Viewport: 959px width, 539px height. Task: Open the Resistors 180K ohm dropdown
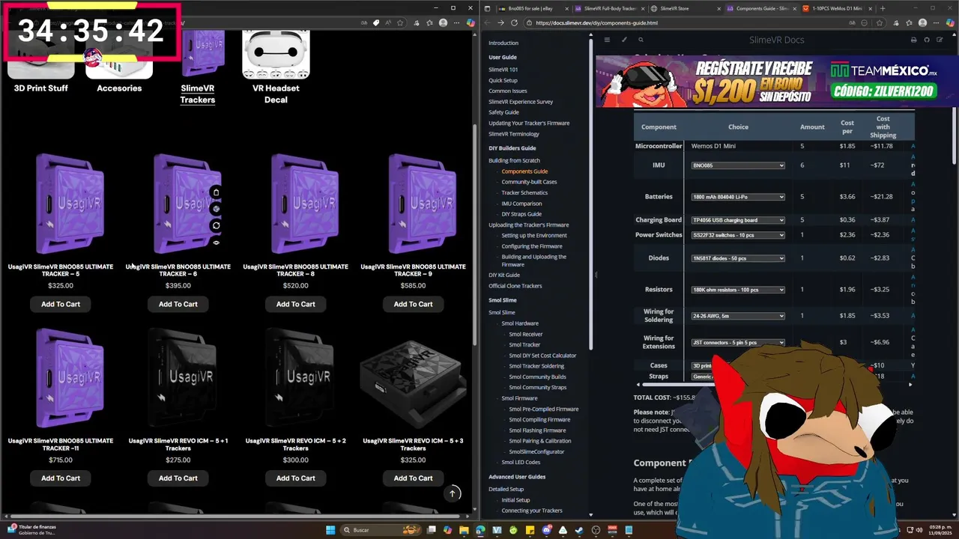pyautogui.click(x=738, y=290)
